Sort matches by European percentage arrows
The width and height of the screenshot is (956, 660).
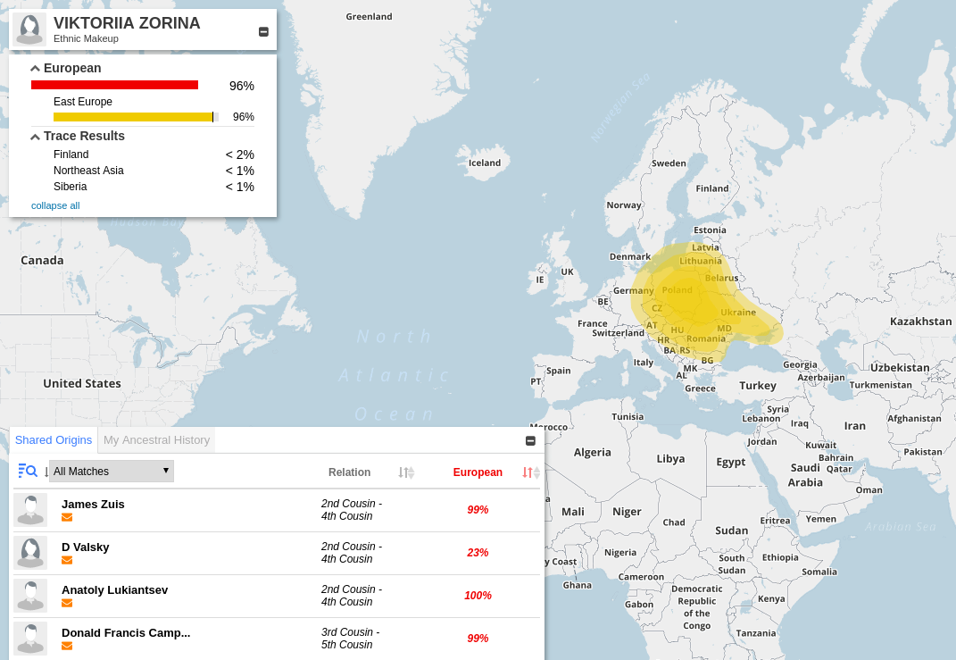click(x=531, y=472)
